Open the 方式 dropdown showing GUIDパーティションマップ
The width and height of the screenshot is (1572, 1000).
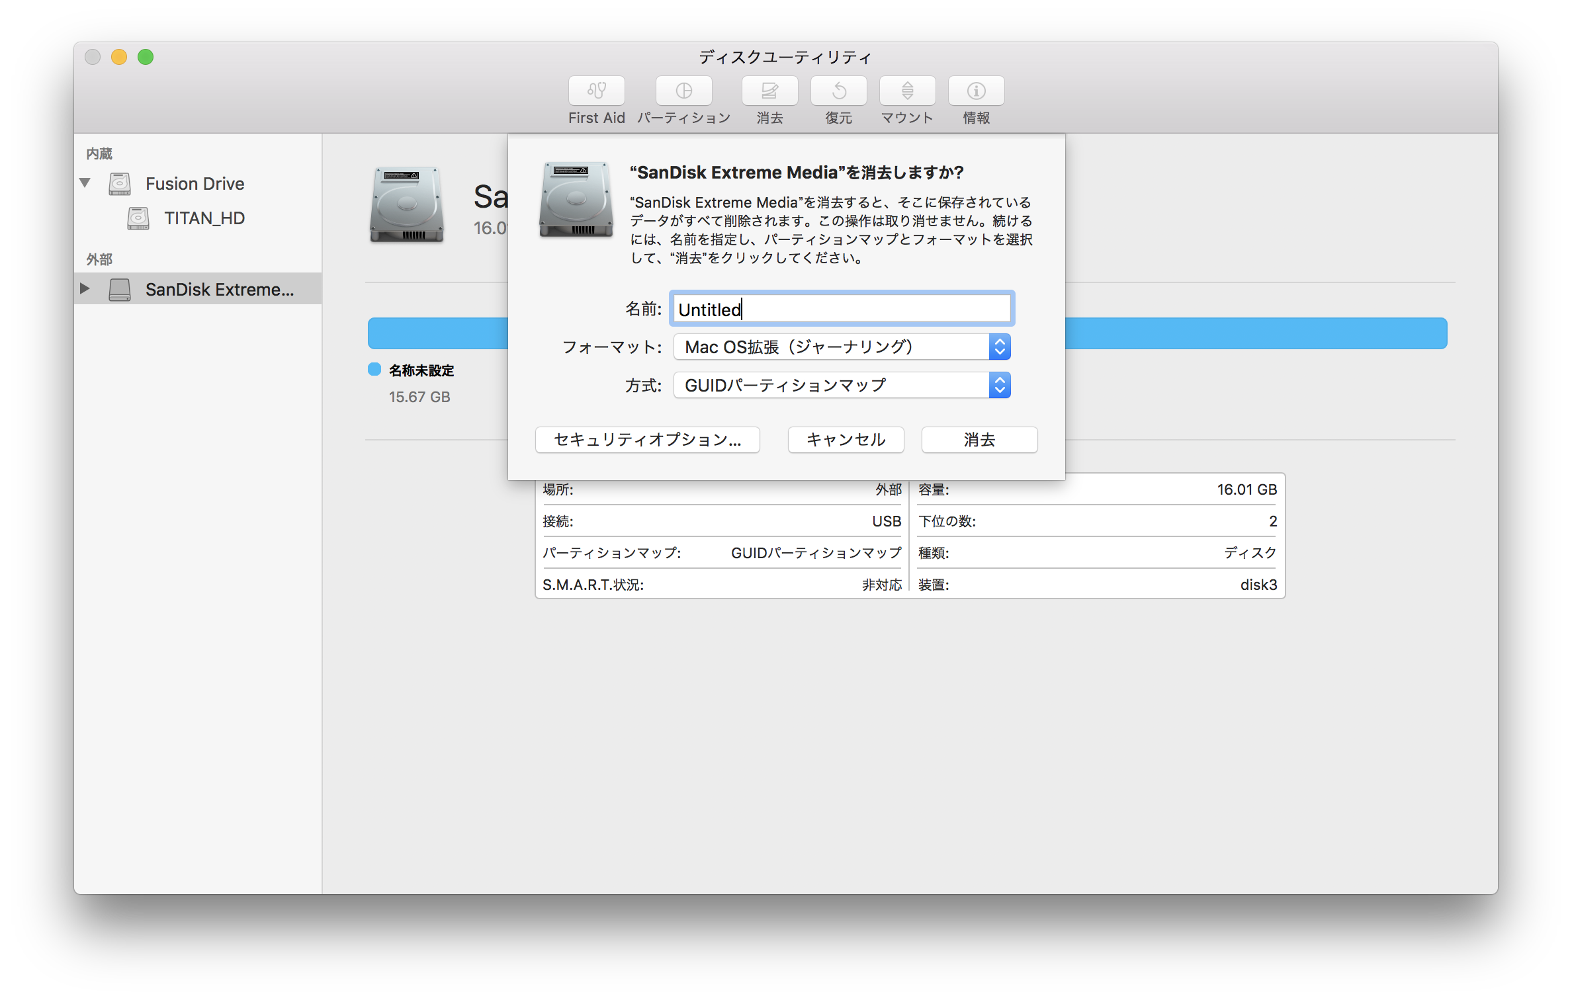tap(842, 385)
